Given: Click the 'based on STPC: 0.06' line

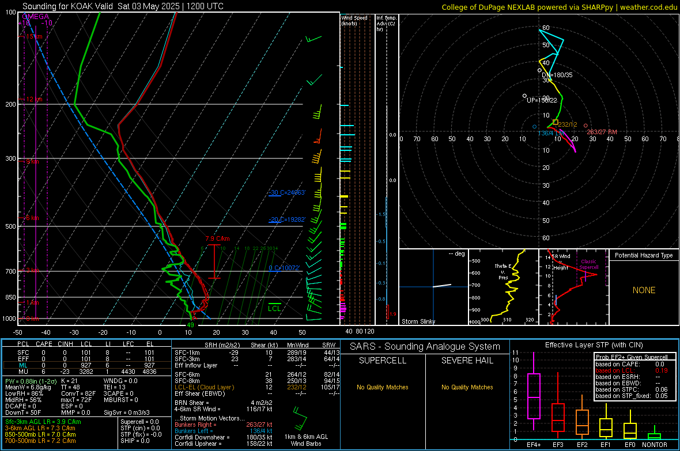Looking at the screenshot, I should tap(632, 389).
